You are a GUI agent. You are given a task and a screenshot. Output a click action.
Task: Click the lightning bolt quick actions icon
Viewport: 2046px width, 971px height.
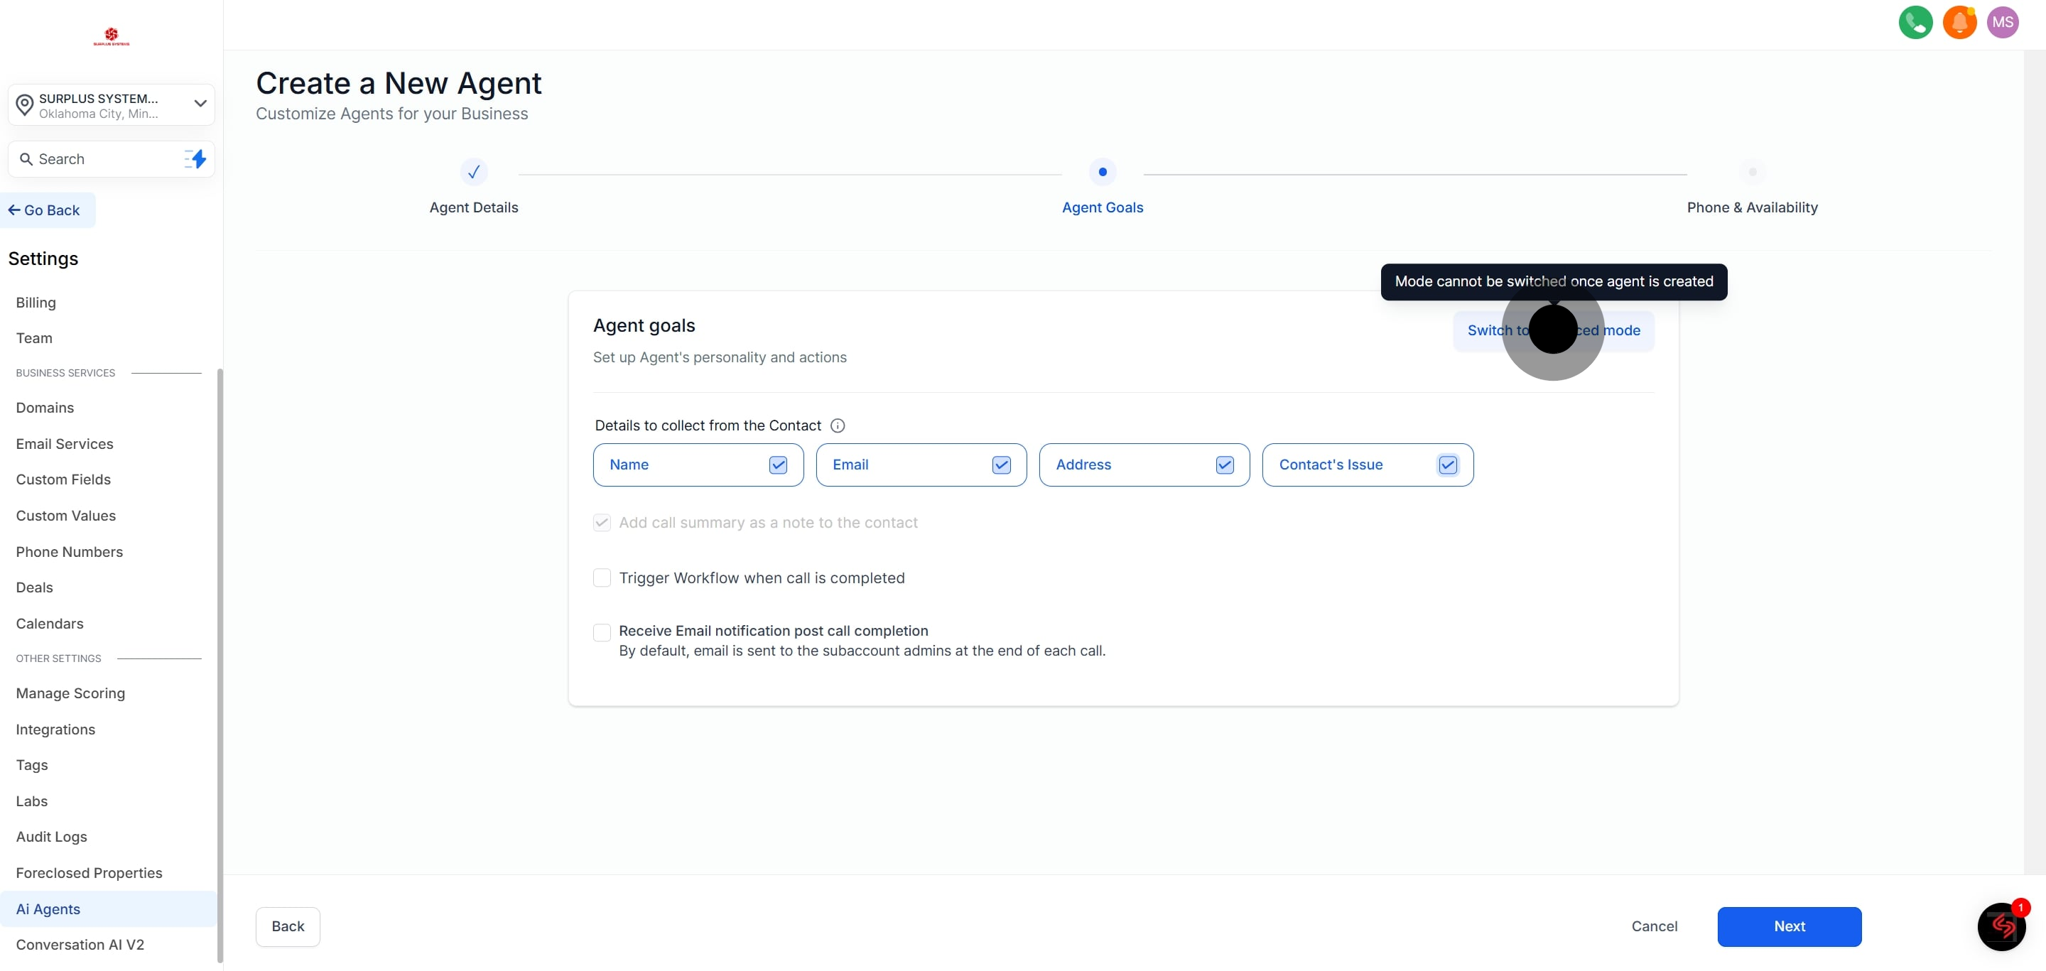pyautogui.click(x=195, y=159)
